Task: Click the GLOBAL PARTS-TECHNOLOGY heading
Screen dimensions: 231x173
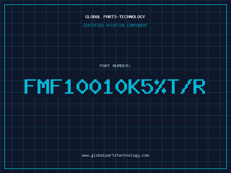Action: (115, 17)
